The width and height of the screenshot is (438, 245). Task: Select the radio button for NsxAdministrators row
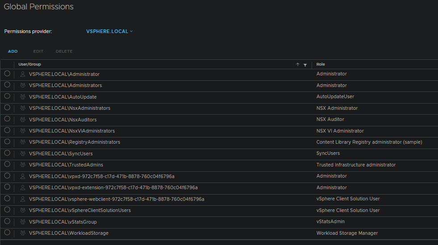pyautogui.click(x=7, y=108)
